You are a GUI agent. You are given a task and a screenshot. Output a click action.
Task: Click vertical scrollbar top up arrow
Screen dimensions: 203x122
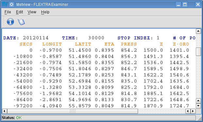tap(198, 31)
